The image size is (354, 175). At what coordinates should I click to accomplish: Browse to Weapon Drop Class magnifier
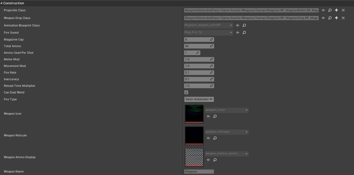[x=330, y=18]
